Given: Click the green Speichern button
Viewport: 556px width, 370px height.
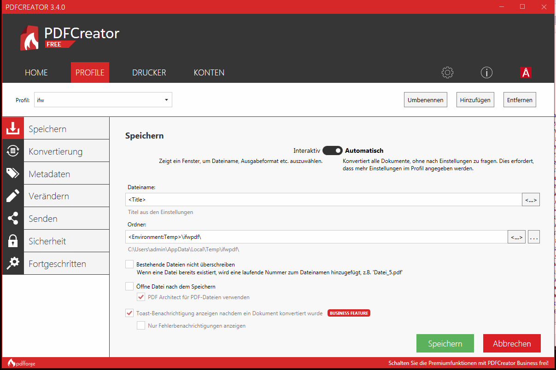Looking at the screenshot, I should (445, 343).
